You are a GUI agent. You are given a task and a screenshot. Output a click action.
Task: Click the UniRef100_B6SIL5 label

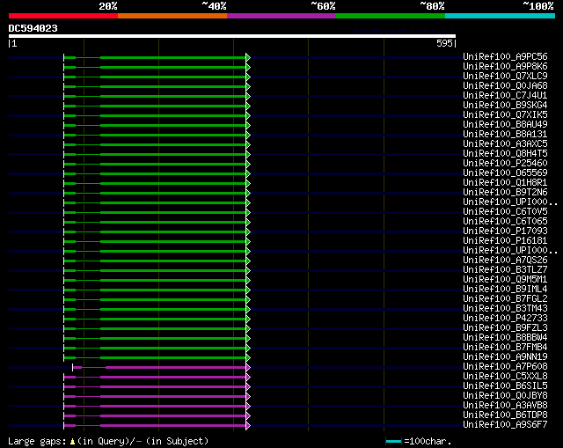(x=505, y=386)
